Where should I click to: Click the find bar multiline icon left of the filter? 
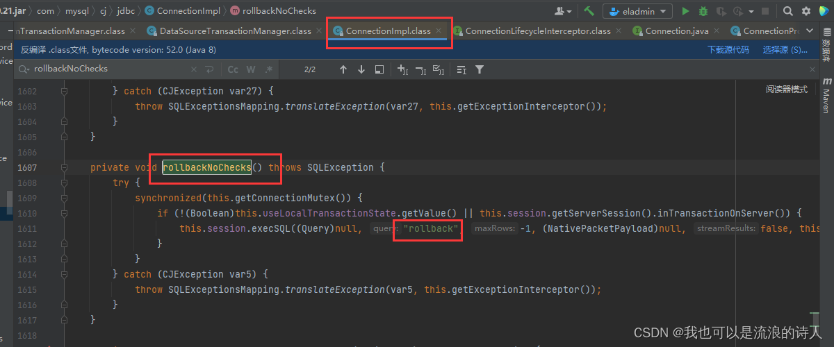(461, 69)
